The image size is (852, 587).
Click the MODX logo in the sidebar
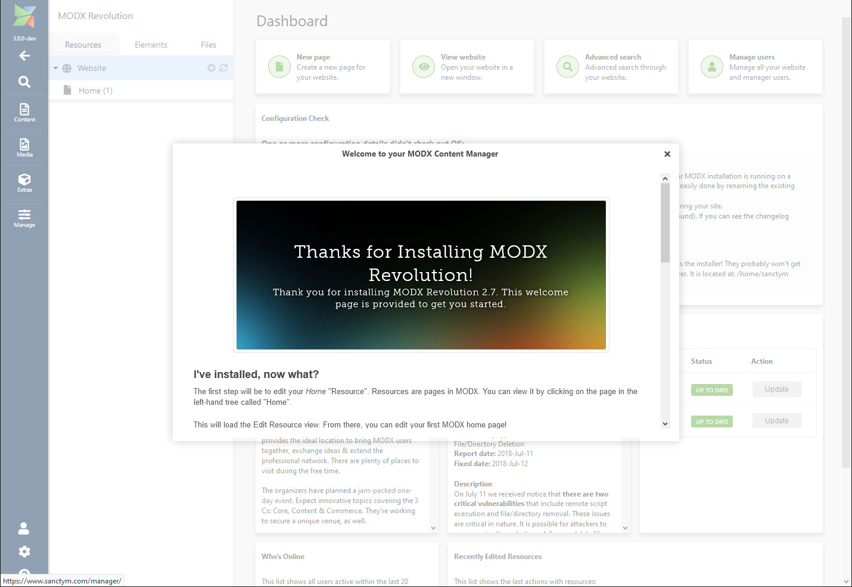point(24,17)
